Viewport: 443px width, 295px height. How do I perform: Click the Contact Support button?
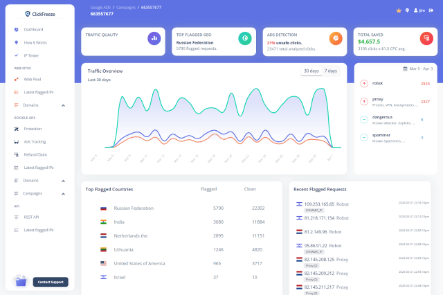point(51,282)
